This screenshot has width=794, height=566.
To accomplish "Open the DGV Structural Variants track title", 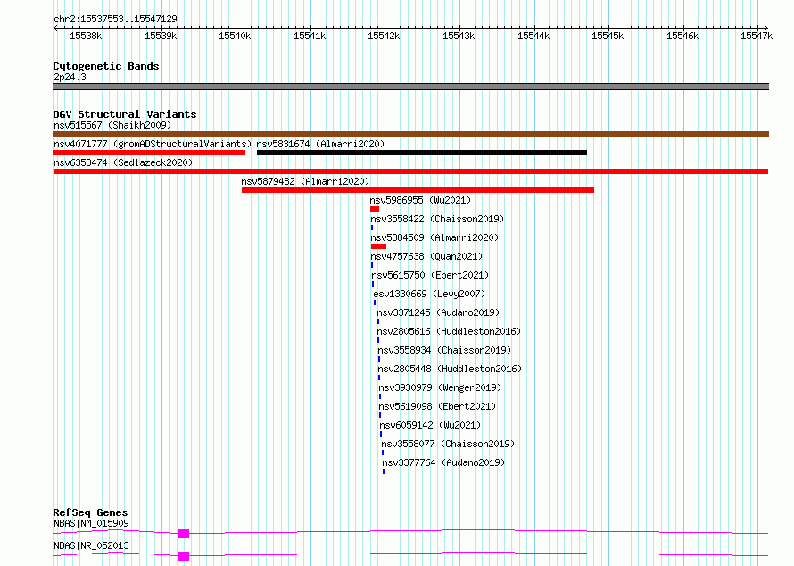I will (x=125, y=114).
